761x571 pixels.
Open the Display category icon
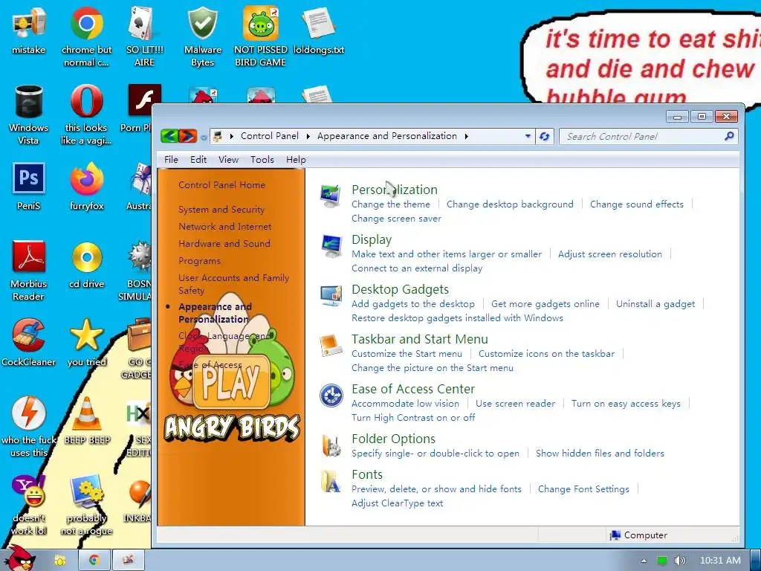click(331, 245)
